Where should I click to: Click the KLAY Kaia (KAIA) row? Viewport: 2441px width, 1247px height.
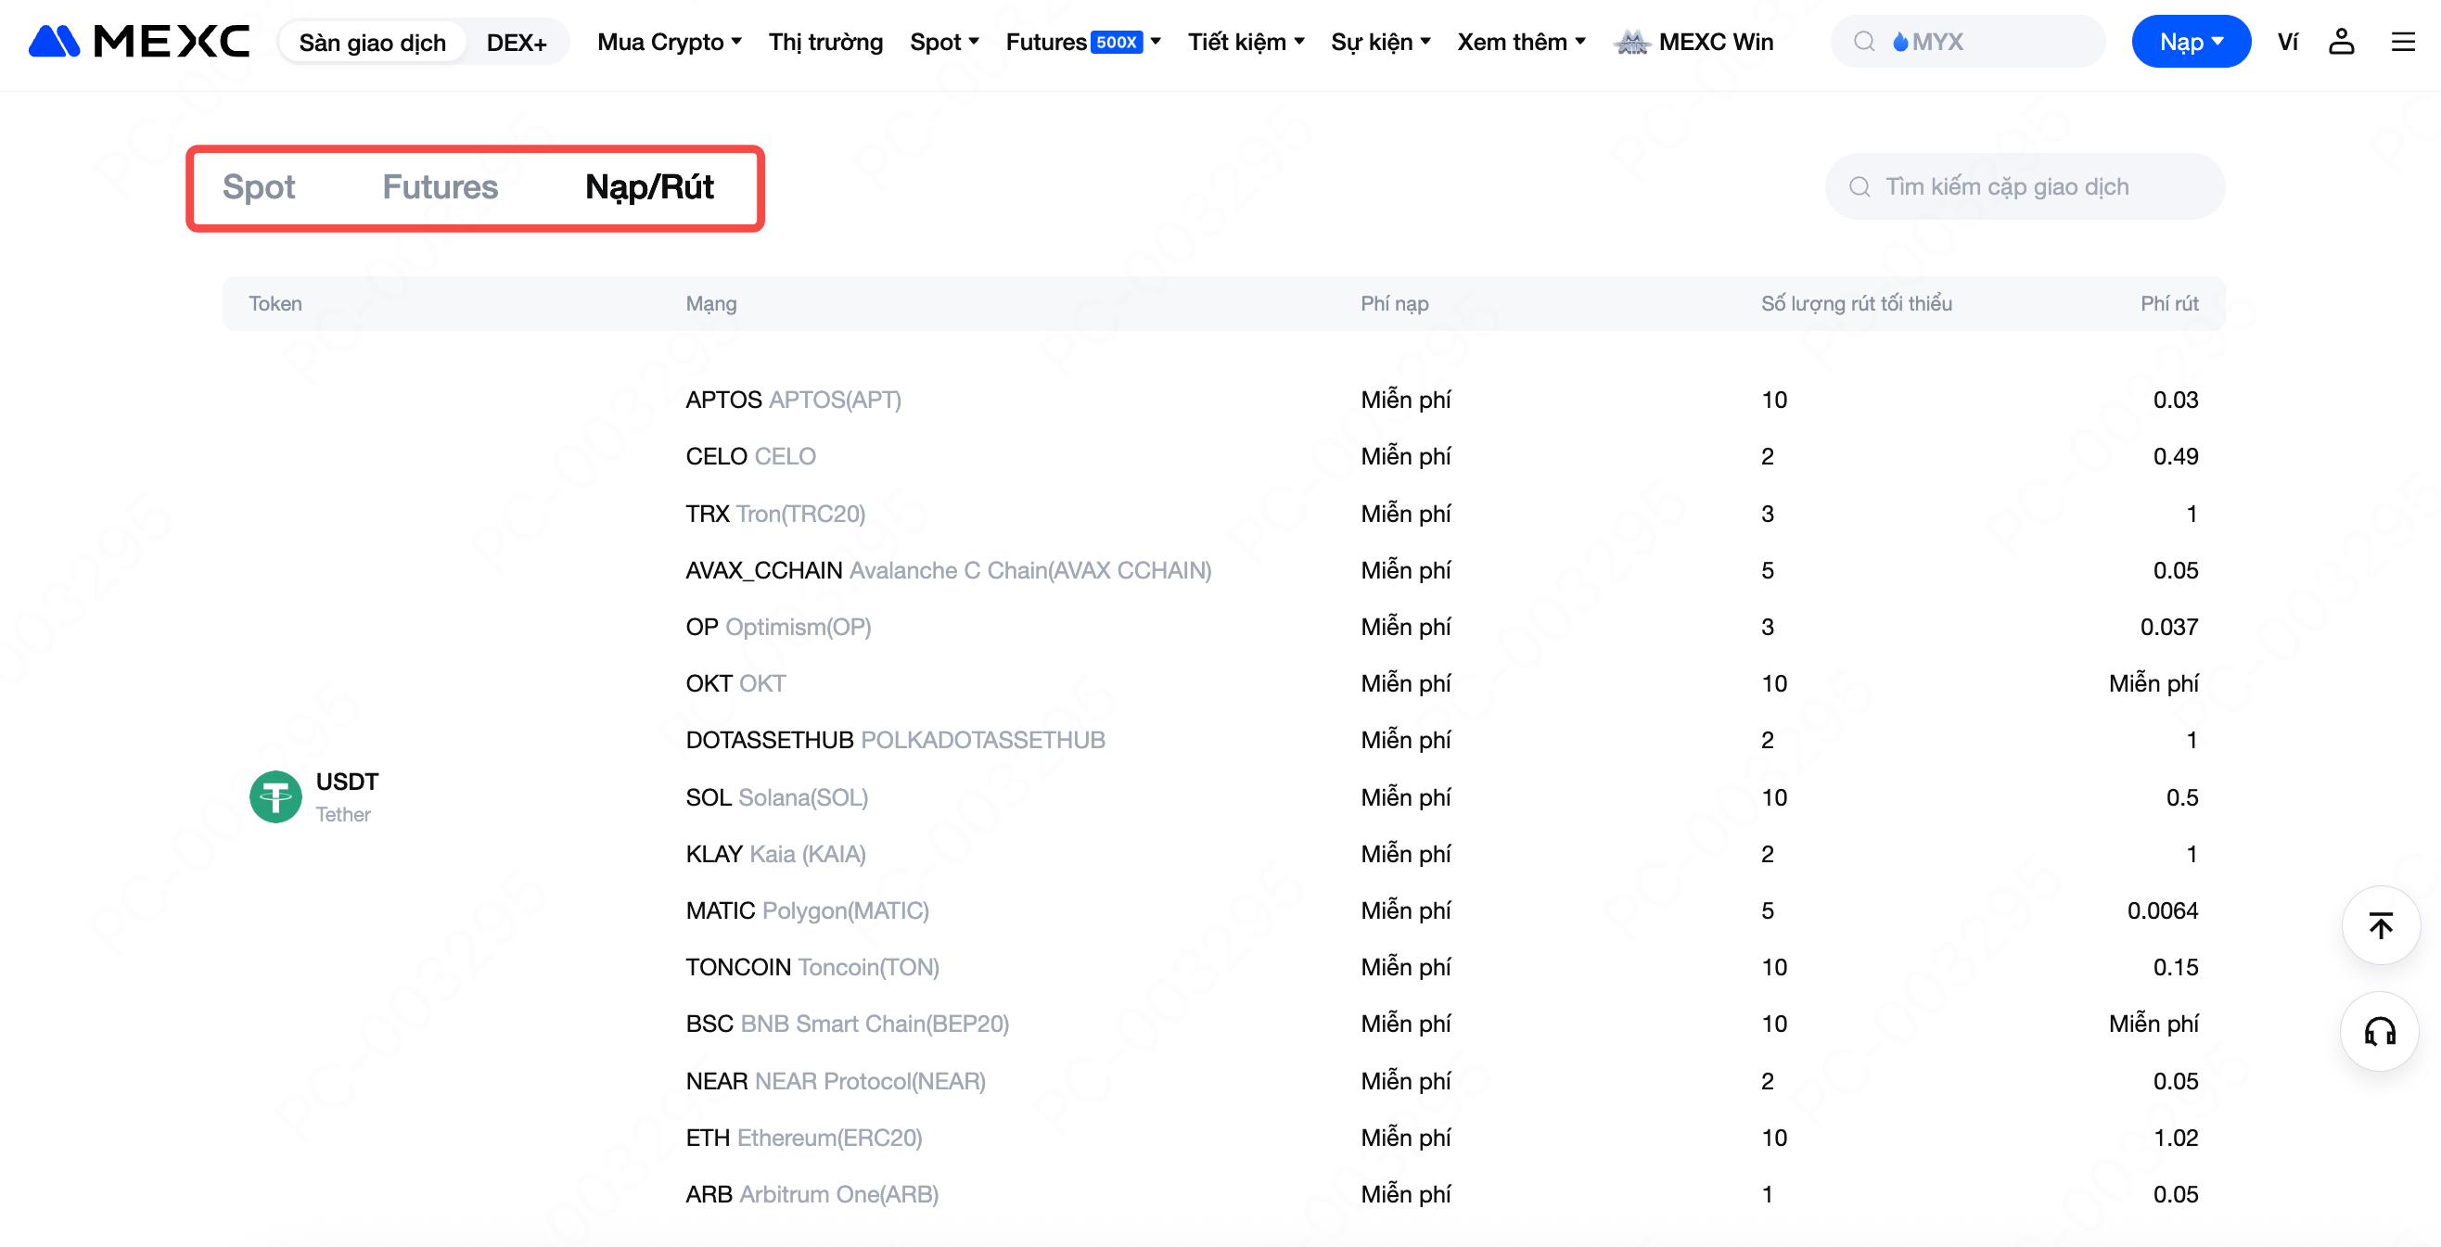[x=1441, y=854]
